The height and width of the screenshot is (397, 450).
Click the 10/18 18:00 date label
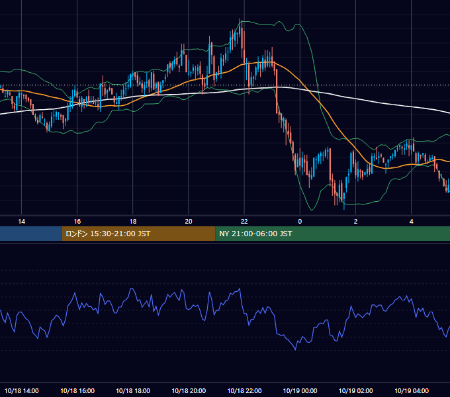click(x=133, y=390)
